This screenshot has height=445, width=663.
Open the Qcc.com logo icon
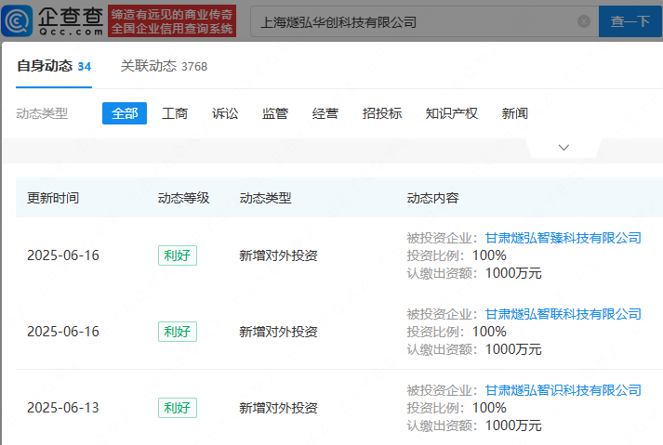(17, 21)
